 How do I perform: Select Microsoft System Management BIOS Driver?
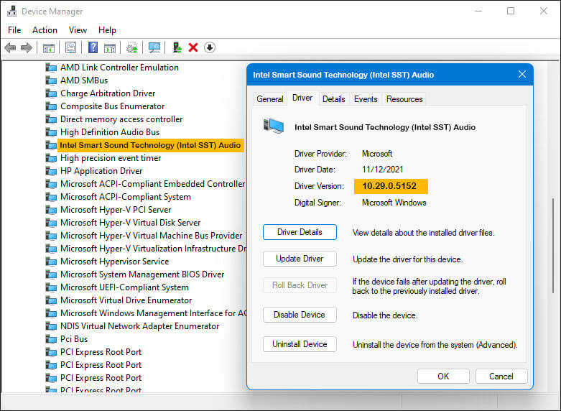click(x=142, y=274)
